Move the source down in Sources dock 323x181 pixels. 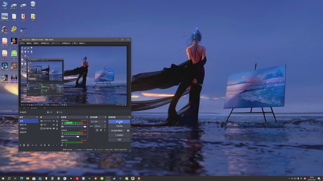pyautogui.click(x=57, y=145)
